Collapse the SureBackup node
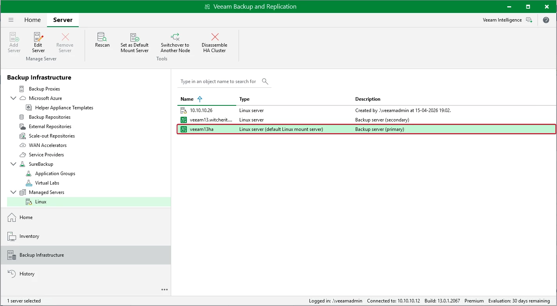 click(13, 164)
